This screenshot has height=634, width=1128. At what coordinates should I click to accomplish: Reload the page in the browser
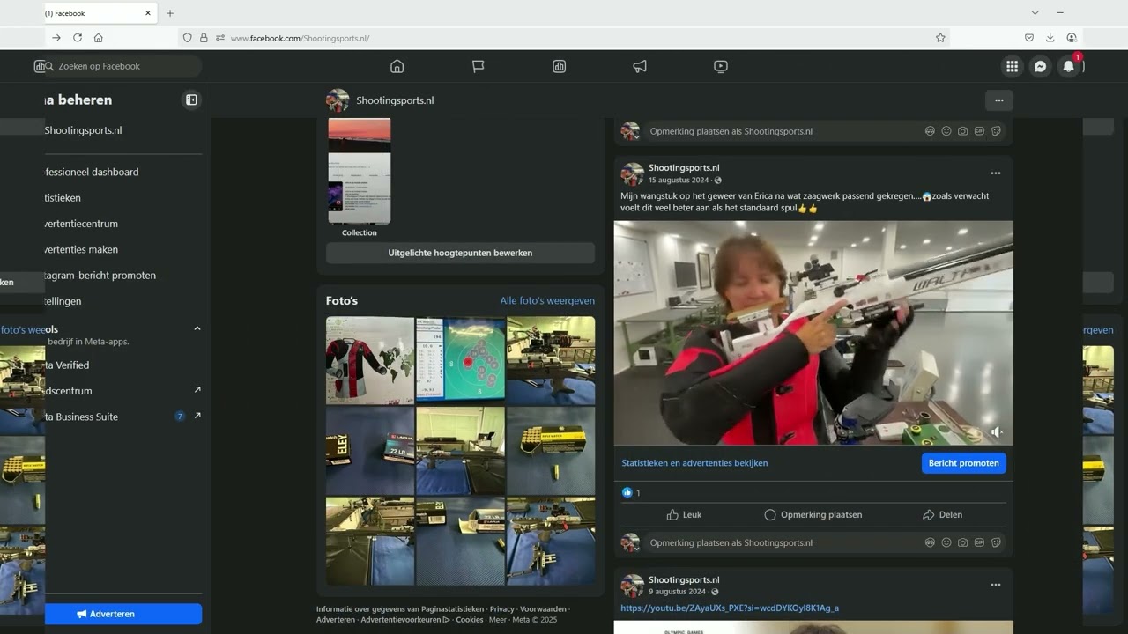78,38
